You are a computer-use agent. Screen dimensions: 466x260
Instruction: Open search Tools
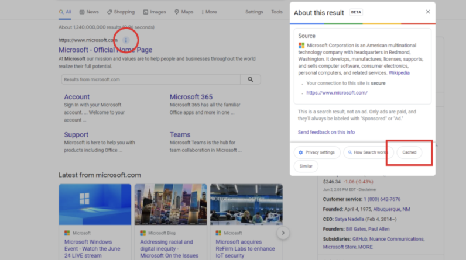point(277,12)
